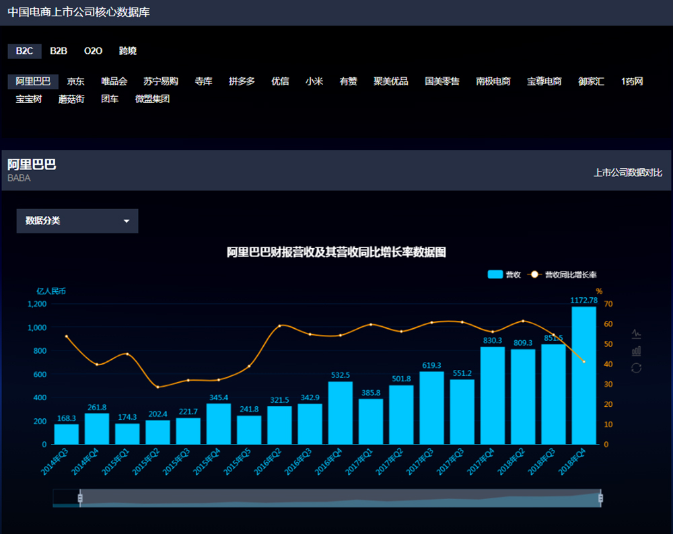Click the 2016年Q4 axis label
Image resolution: width=673 pixels, height=534 pixels.
pos(328,462)
